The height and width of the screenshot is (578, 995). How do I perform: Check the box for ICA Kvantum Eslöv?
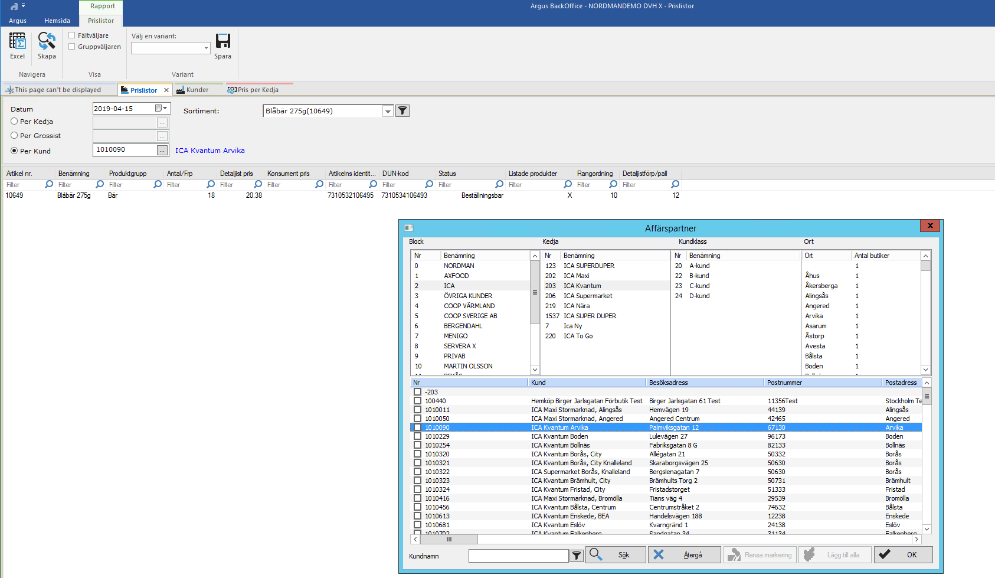418,525
